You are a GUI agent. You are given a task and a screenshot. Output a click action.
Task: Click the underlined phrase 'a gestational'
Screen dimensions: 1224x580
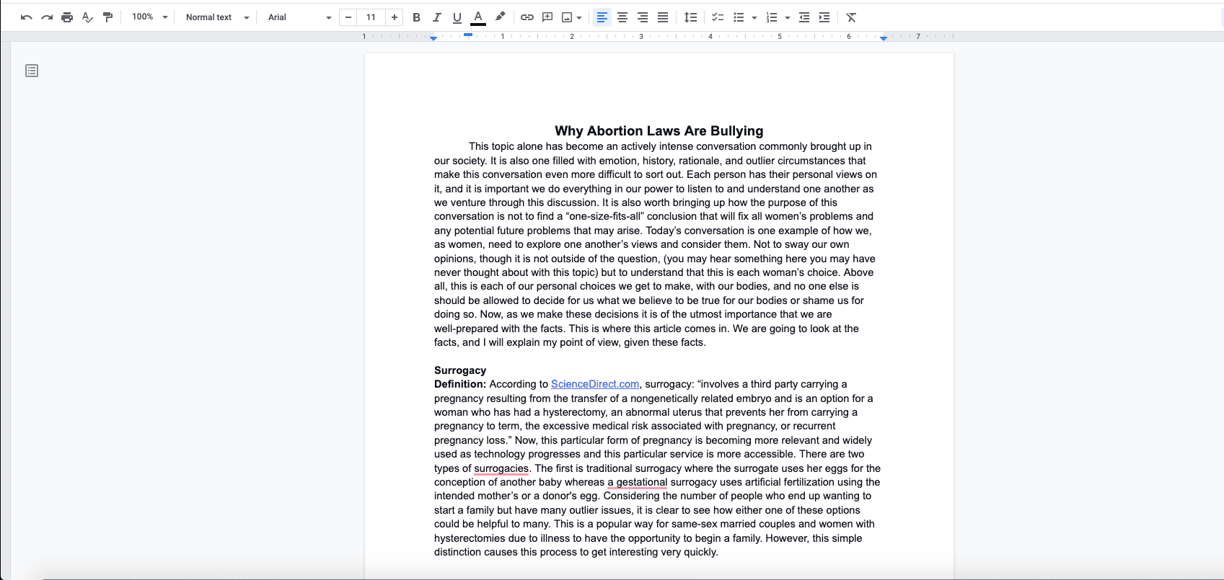(638, 482)
